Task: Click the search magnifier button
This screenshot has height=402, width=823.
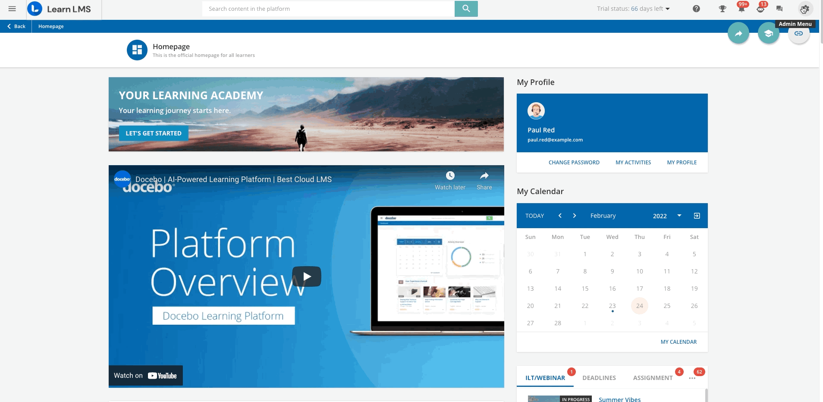Action: pyautogui.click(x=466, y=9)
